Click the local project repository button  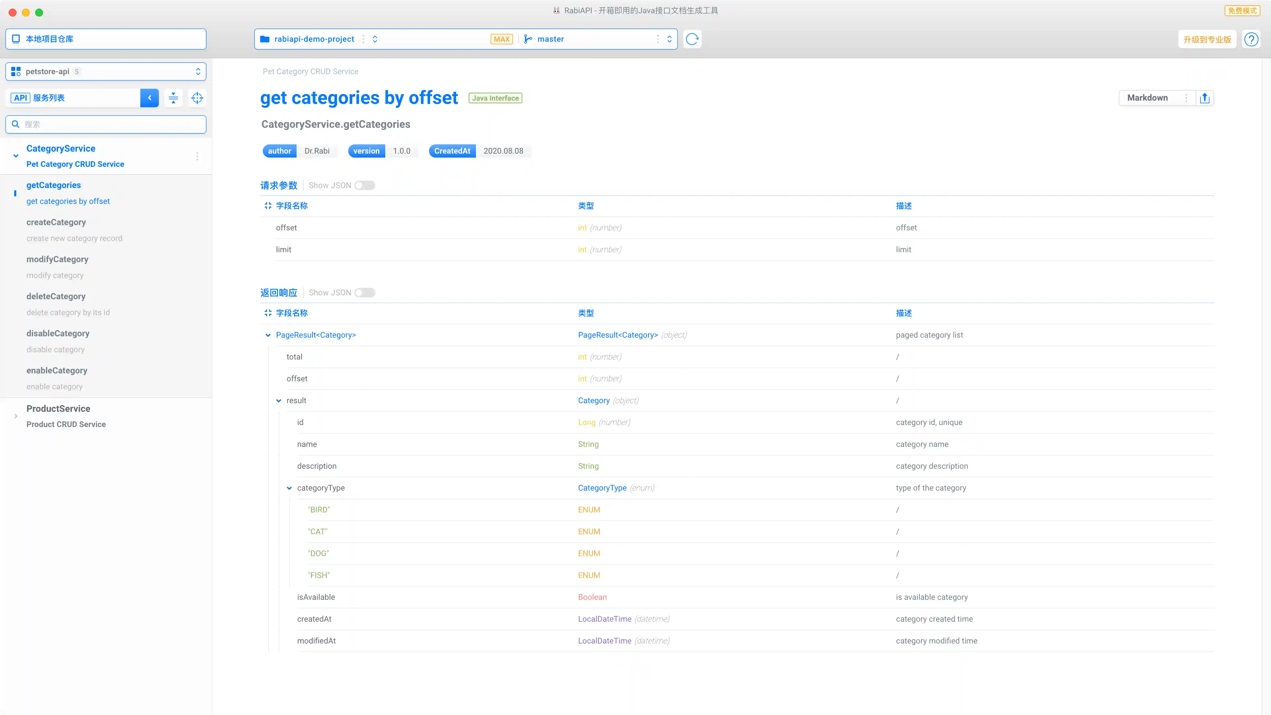106,39
